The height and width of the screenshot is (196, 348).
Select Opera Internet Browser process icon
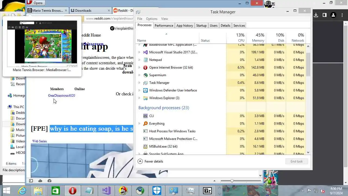coord(145,68)
